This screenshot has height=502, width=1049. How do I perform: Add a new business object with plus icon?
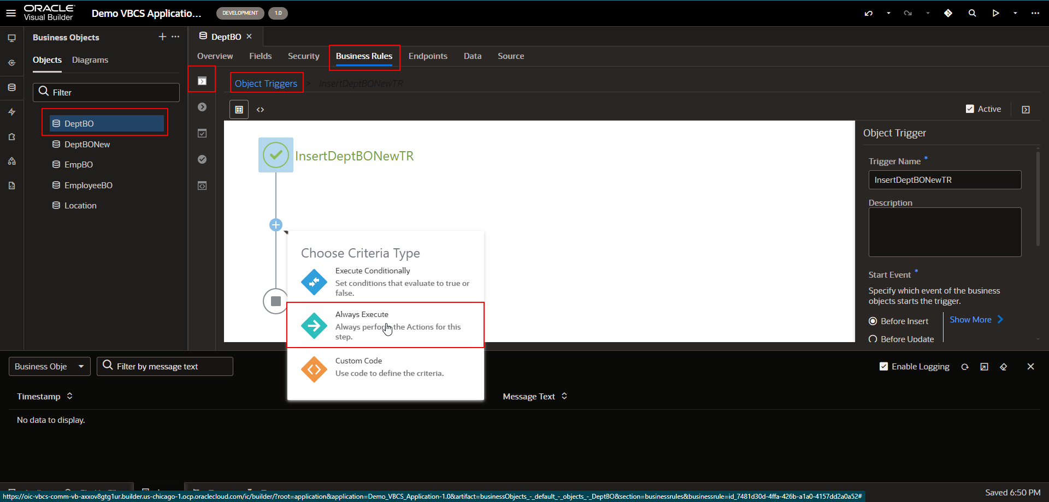[x=162, y=37]
